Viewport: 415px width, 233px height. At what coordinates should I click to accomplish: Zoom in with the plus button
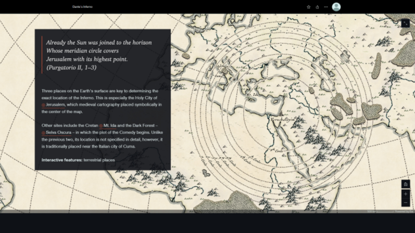tap(406, 194)
